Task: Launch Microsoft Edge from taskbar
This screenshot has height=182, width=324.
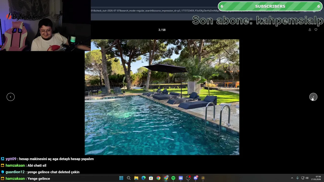Action: (x=144, y=178)
